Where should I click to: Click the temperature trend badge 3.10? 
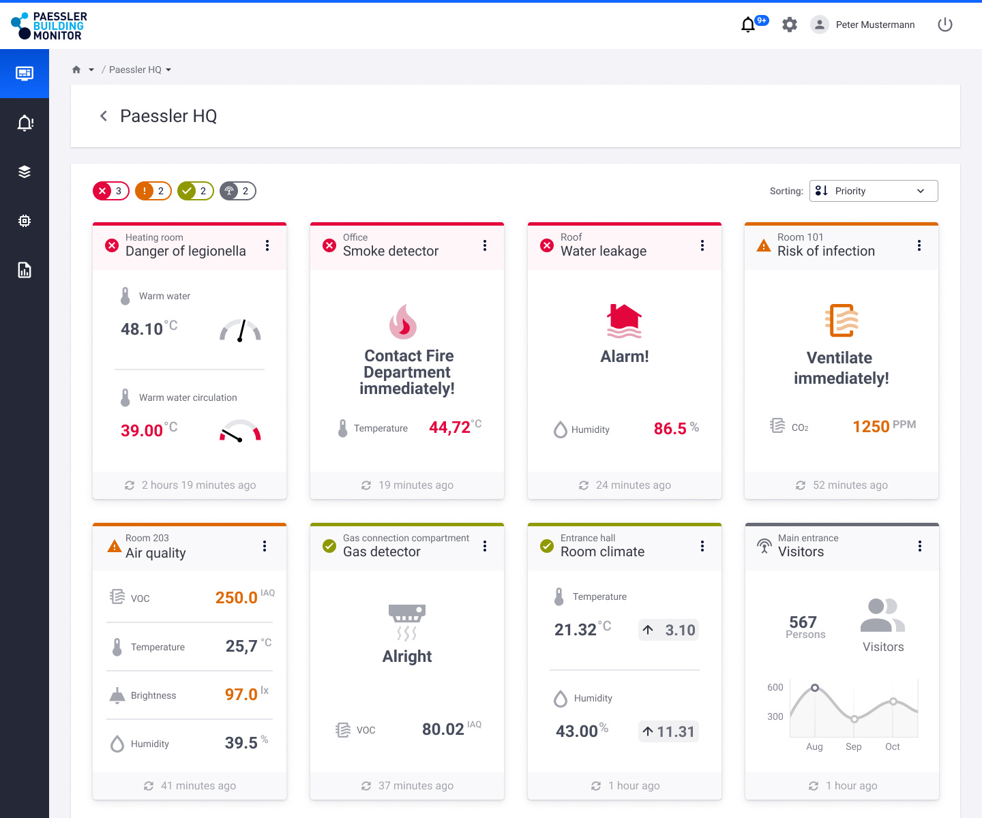pyautogui.click(x=669, y=630)
